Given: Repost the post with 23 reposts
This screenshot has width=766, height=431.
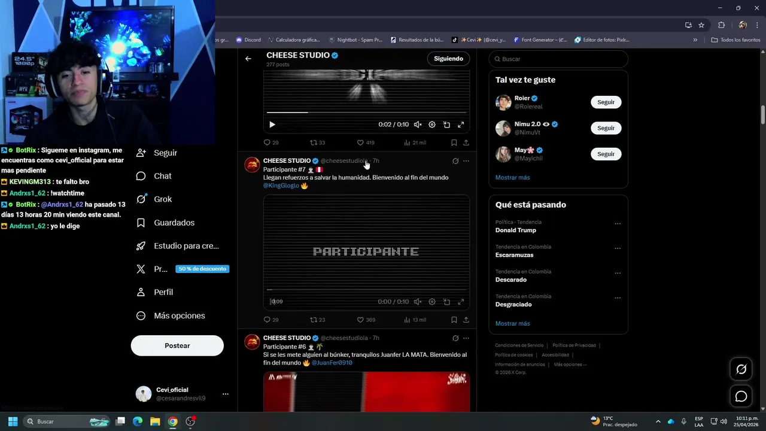Looking at the screenshot, I should (318, 320).
